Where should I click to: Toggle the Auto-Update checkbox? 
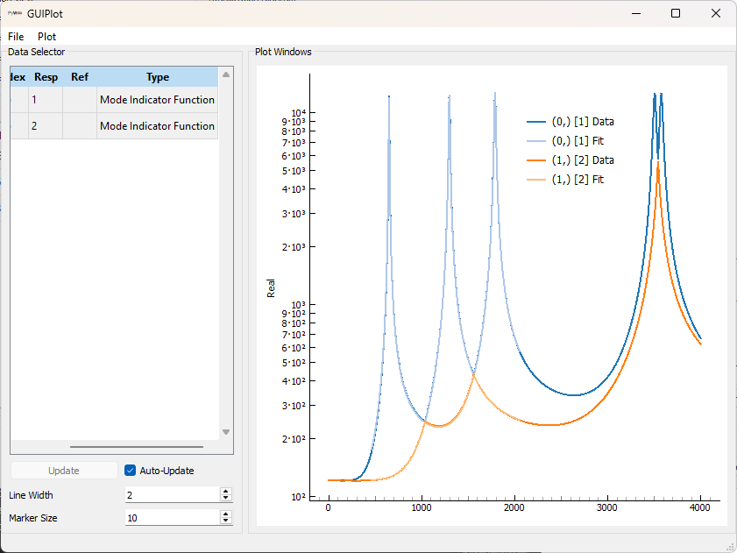point(131,471)
